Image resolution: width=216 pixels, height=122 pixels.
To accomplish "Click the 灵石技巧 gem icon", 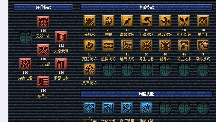I will tap(90, 70).
